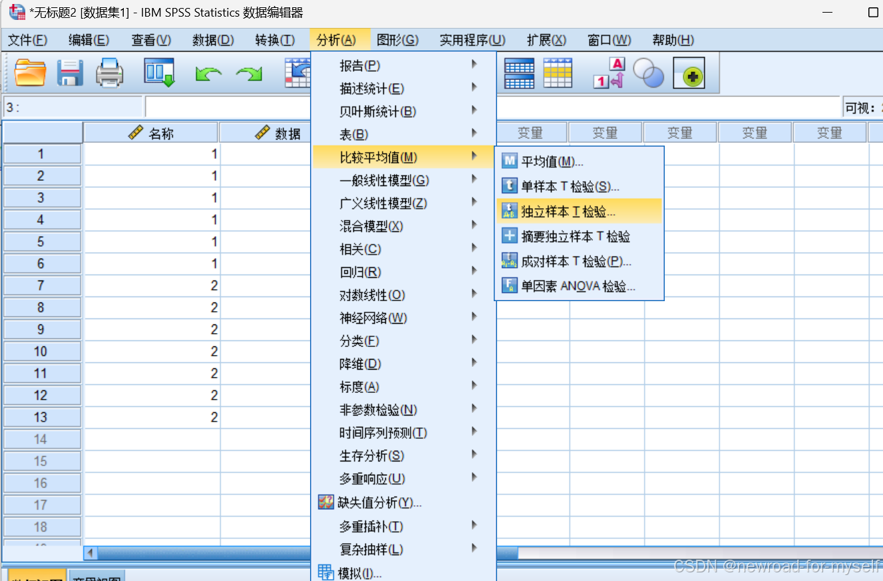Select row header 7
The image size is (883, 581).
pos(42,286)
